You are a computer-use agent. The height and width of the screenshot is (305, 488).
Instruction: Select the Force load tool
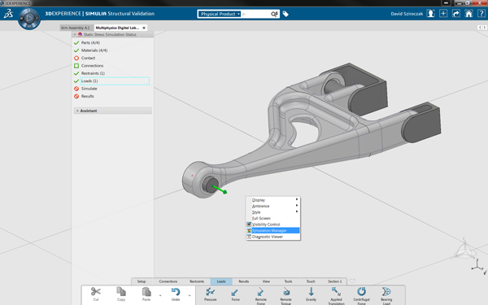point(235,294)
